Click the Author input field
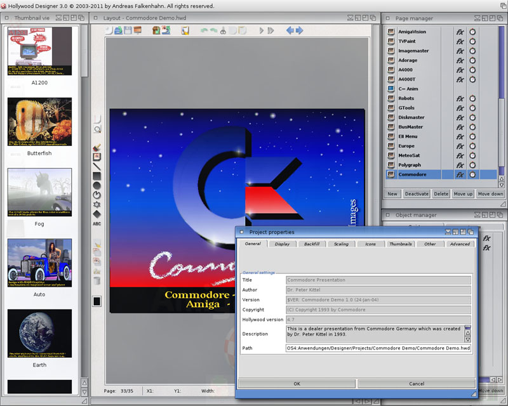 coord(378,290)
